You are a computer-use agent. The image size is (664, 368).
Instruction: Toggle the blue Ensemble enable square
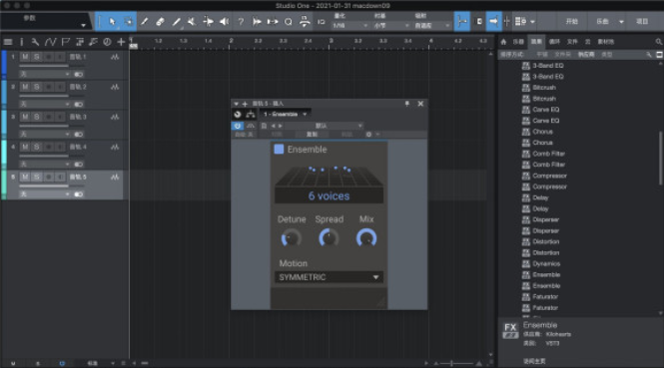279,150
